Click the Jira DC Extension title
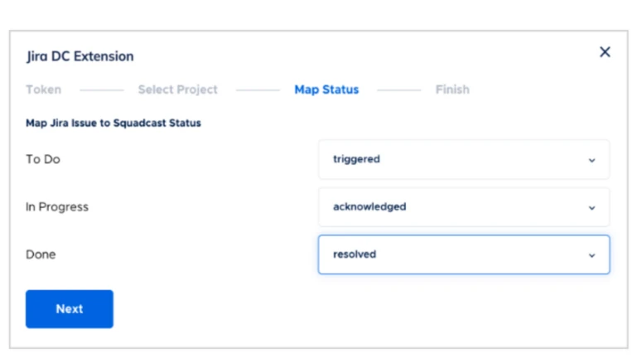This screenshot has width=637, height=363. click(80, 56)
